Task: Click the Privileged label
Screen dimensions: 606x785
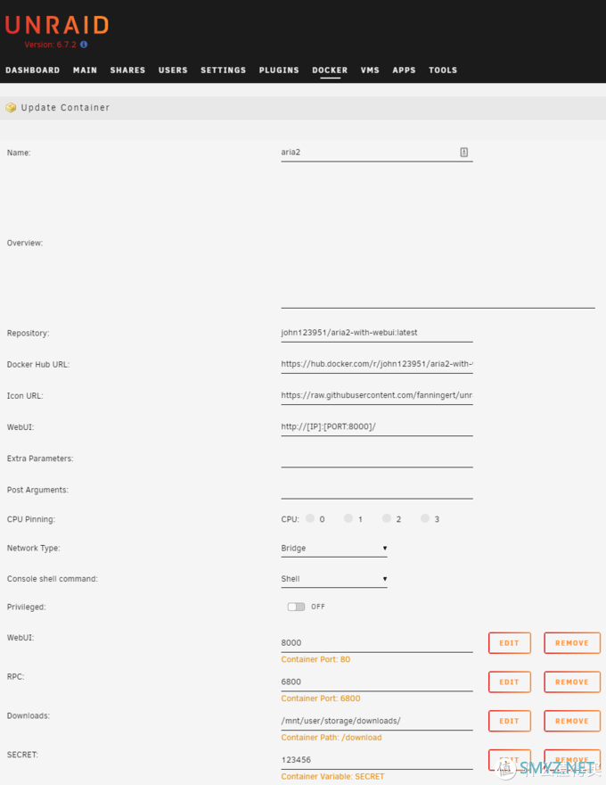Action: click(27, 607)
